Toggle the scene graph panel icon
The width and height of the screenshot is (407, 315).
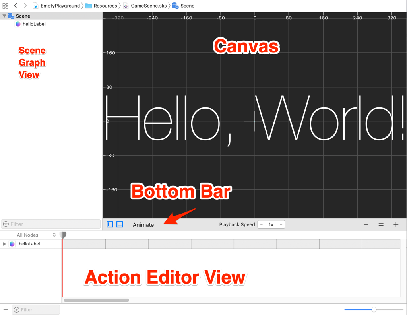(110, 225)
